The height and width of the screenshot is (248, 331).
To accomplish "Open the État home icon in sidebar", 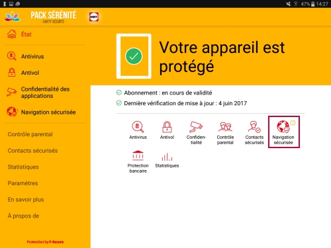I will pos(12,34).
